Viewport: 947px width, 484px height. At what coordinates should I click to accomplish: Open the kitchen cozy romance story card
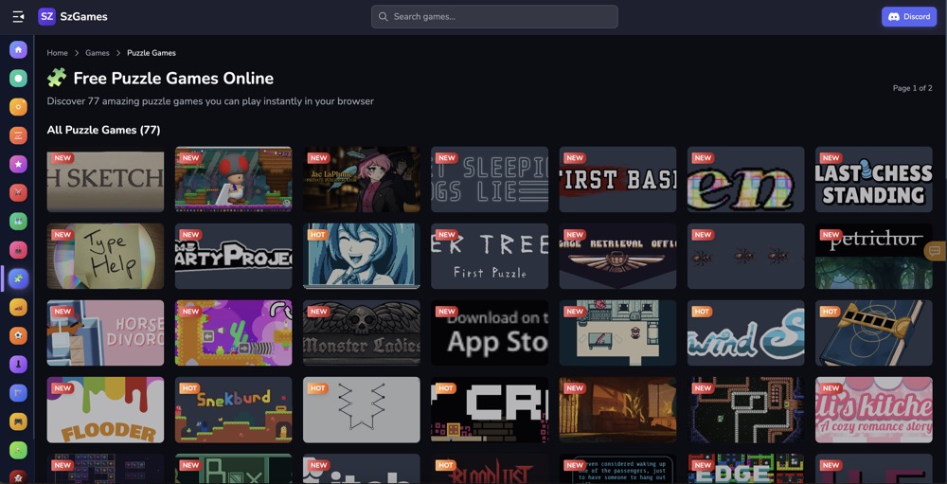coord(873,410)
